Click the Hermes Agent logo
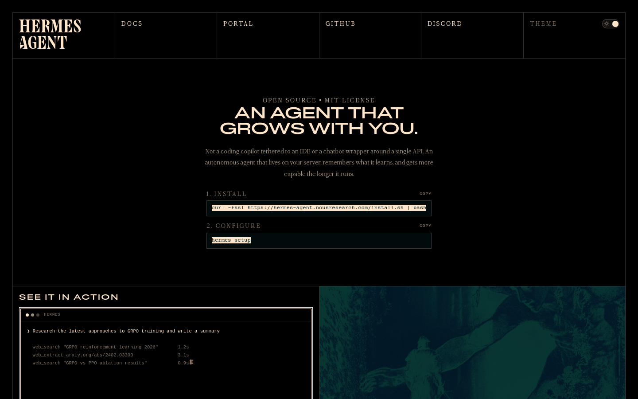The image size is (638, 399). [50, 34]
